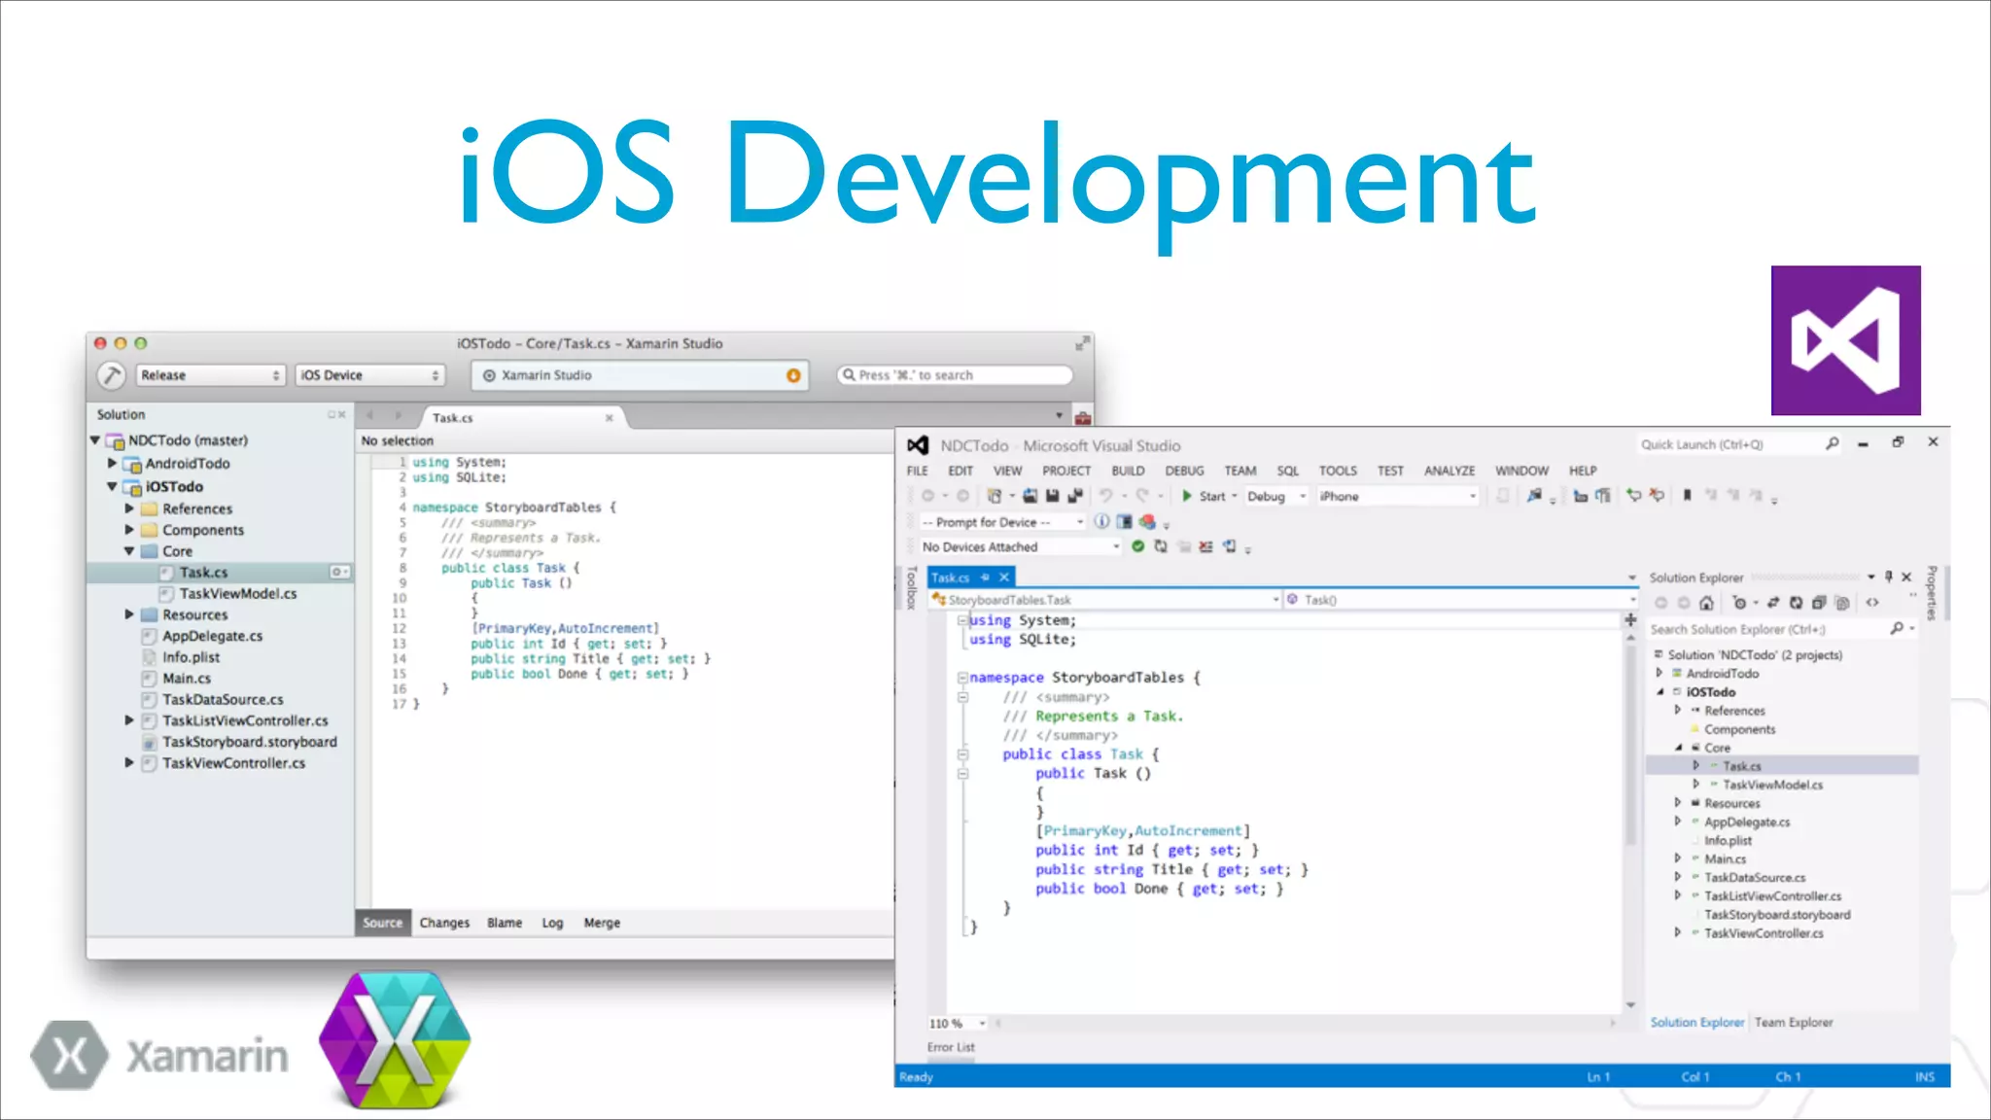1991x1120 pixels.
Task: Toggle the pin on the Task.cs tab
Action: click(985, 577)
